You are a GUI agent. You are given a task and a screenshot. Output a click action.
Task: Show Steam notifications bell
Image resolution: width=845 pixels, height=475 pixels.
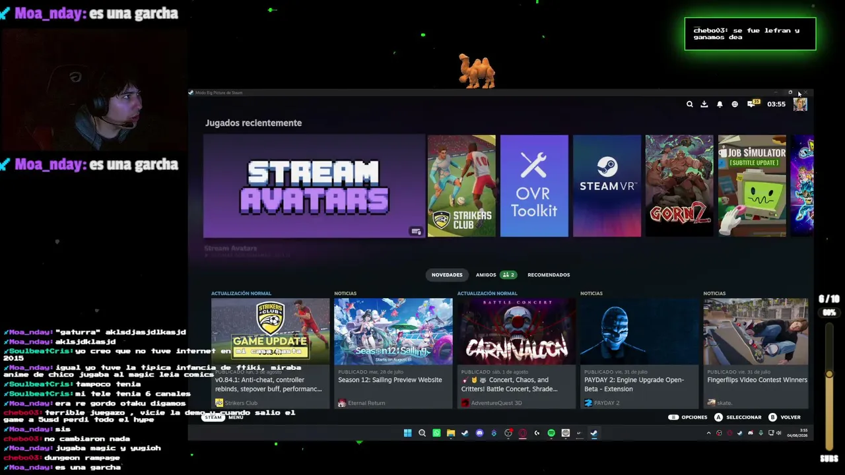tap(720, 104)
